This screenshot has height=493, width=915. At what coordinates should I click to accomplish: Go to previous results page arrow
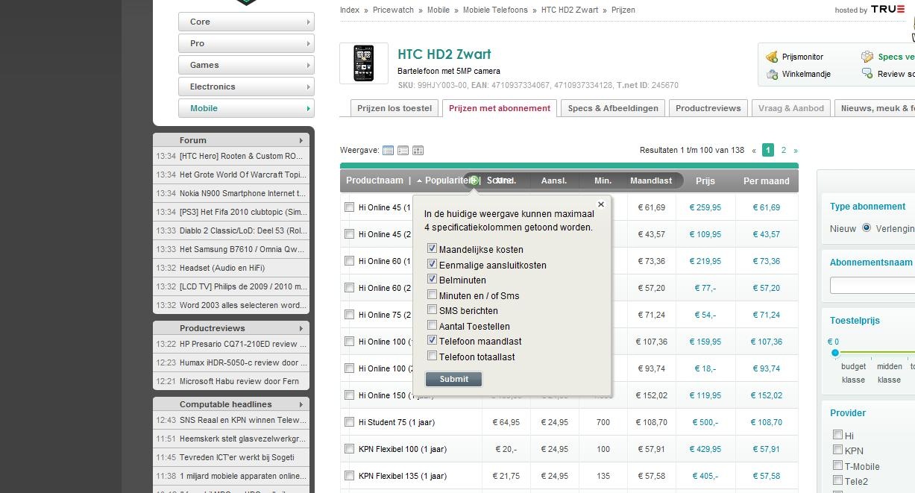754,150
